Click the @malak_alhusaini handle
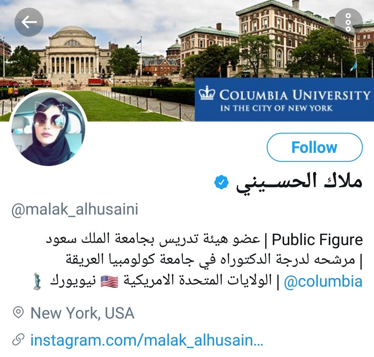This screenshot has height=357, width=374. click(x=75, y=209)
